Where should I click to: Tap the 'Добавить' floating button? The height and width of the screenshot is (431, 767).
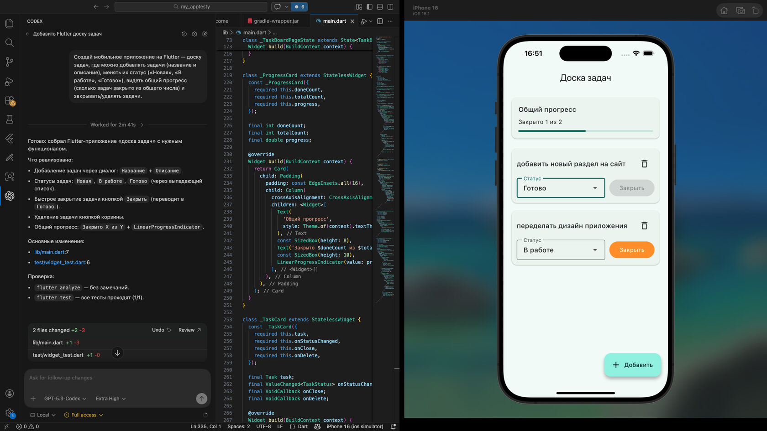pyautogui.click(x=632, y=365)
